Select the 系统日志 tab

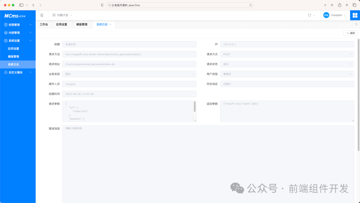pyautogui.click(x=102, y=24)
